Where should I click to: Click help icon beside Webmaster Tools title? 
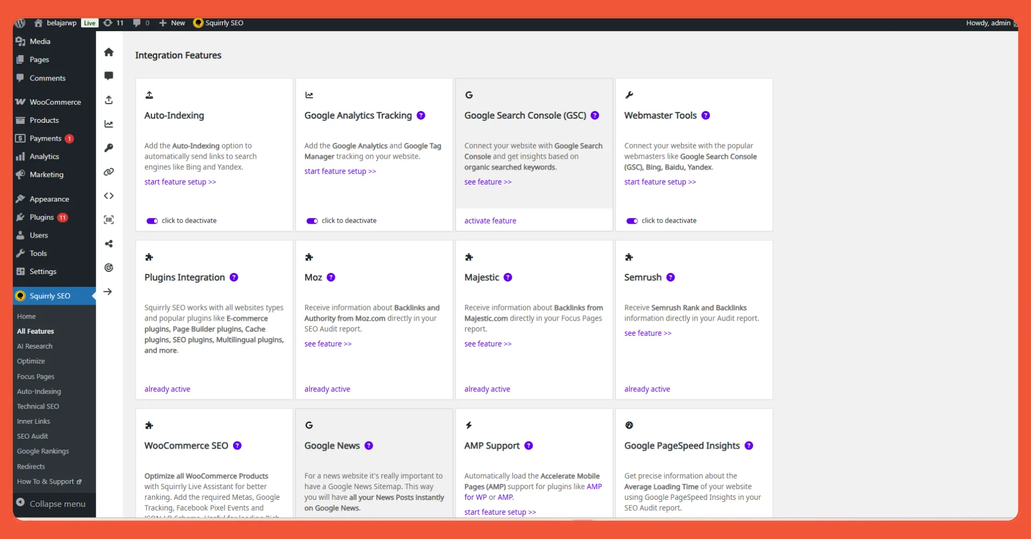706,115
